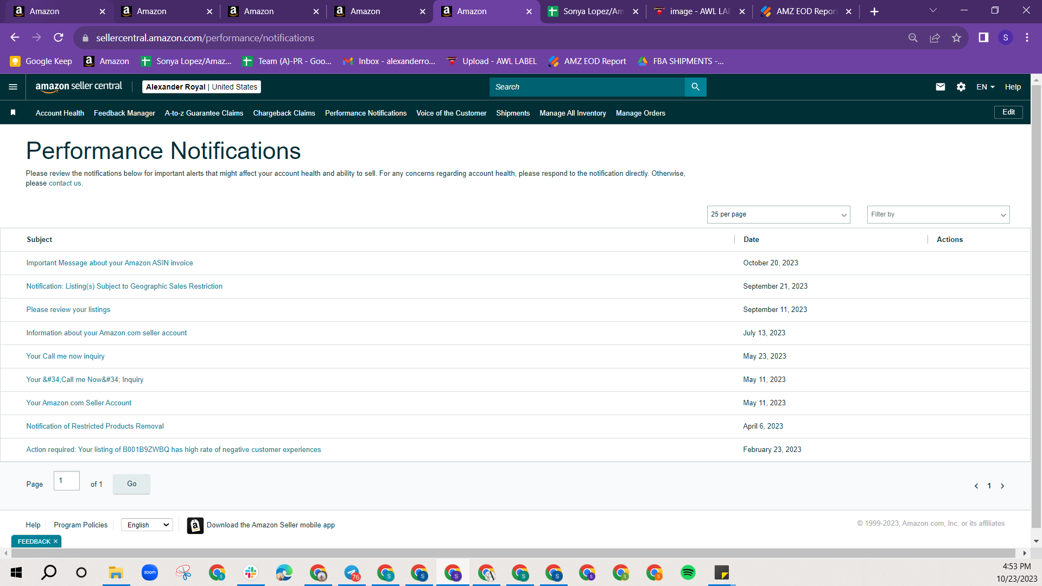Open Zoom from the taskbar
Screen dimensions: 1042x586
coord(150,572)
